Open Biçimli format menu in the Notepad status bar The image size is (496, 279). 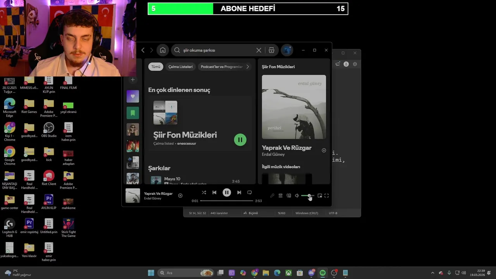point(251,213)
